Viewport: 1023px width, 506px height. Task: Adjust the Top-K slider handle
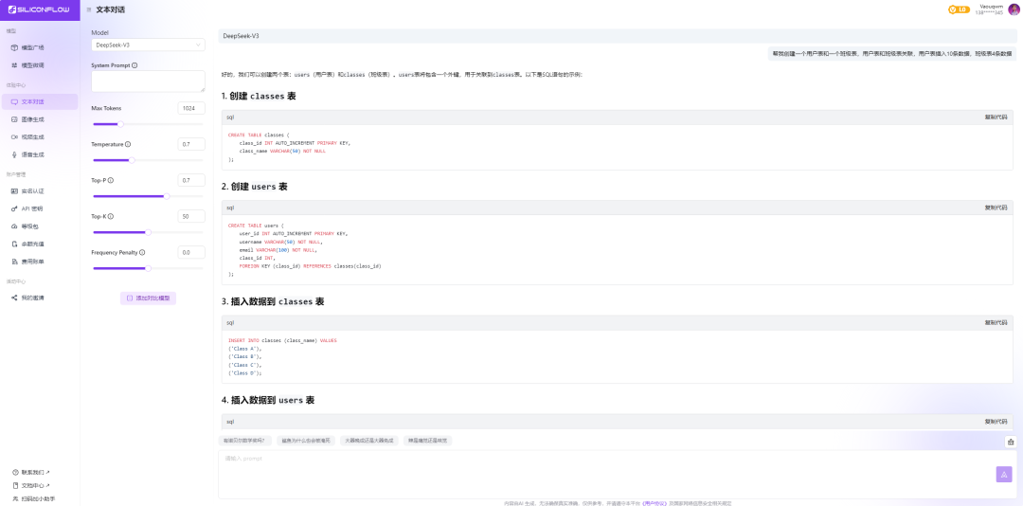click(148, 232)
